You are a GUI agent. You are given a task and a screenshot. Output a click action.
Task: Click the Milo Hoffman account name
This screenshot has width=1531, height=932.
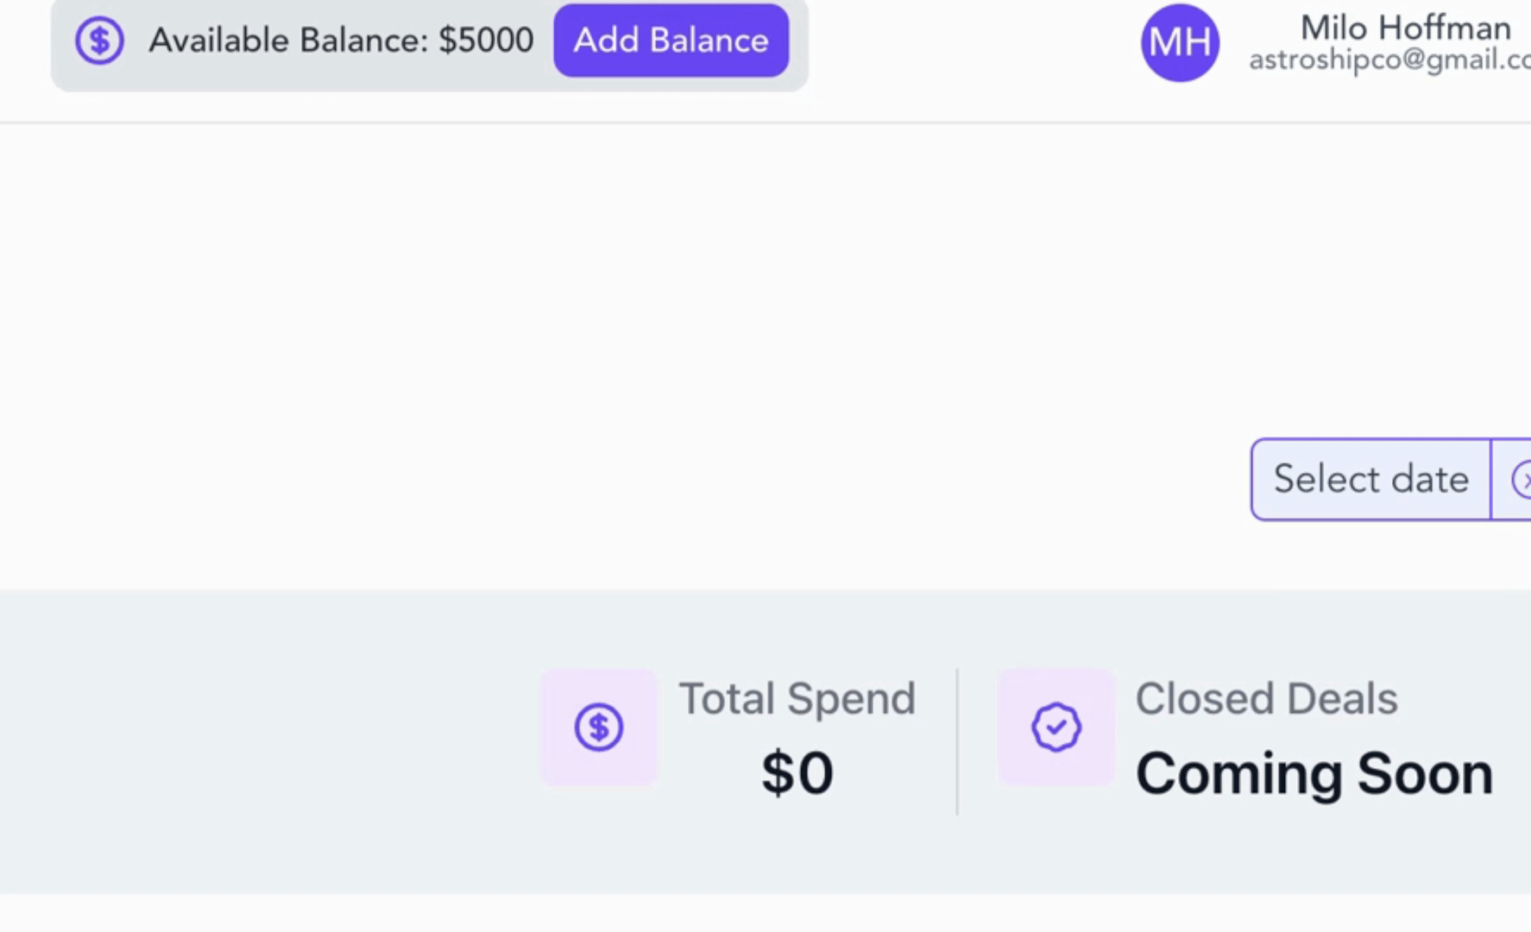point(1405,28)
